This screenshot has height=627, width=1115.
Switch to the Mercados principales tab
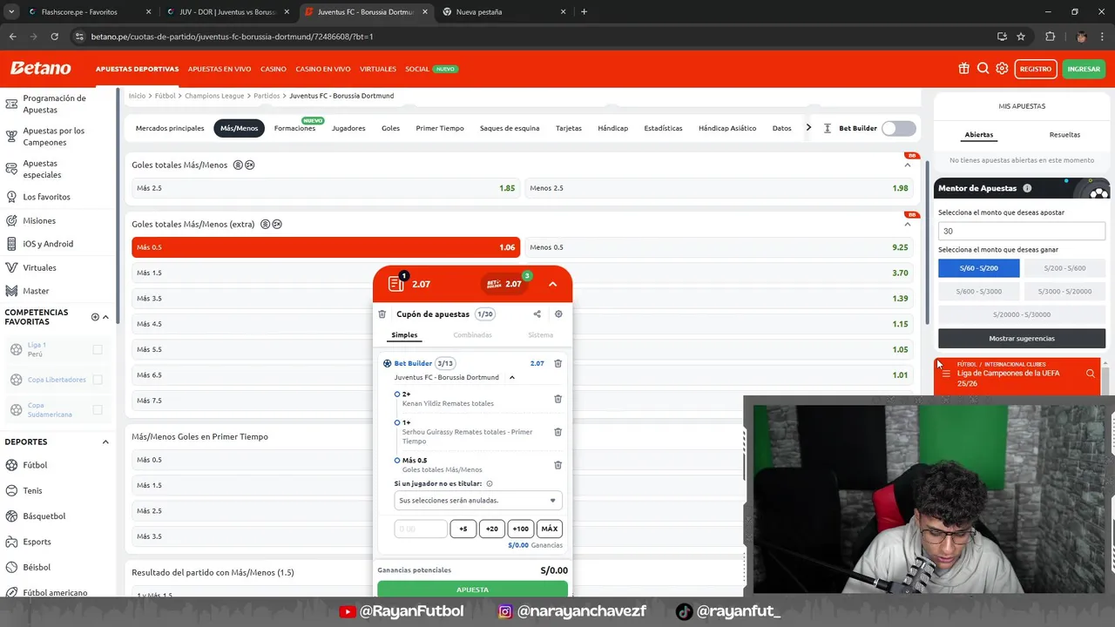pos(170,128)
